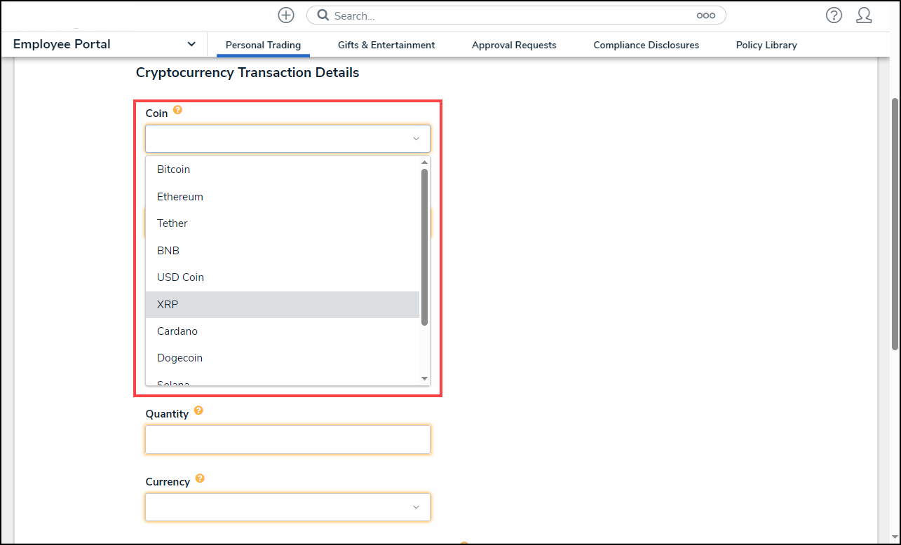Viewport: 901px width, 545px height.
Task: Go to Compliance Disclosures tab
Action: tap(646, 45)
